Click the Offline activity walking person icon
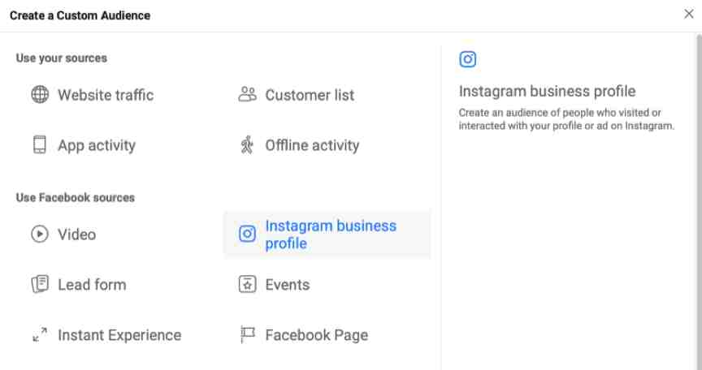This screenshot has height=370, width=702. [247, 144]
